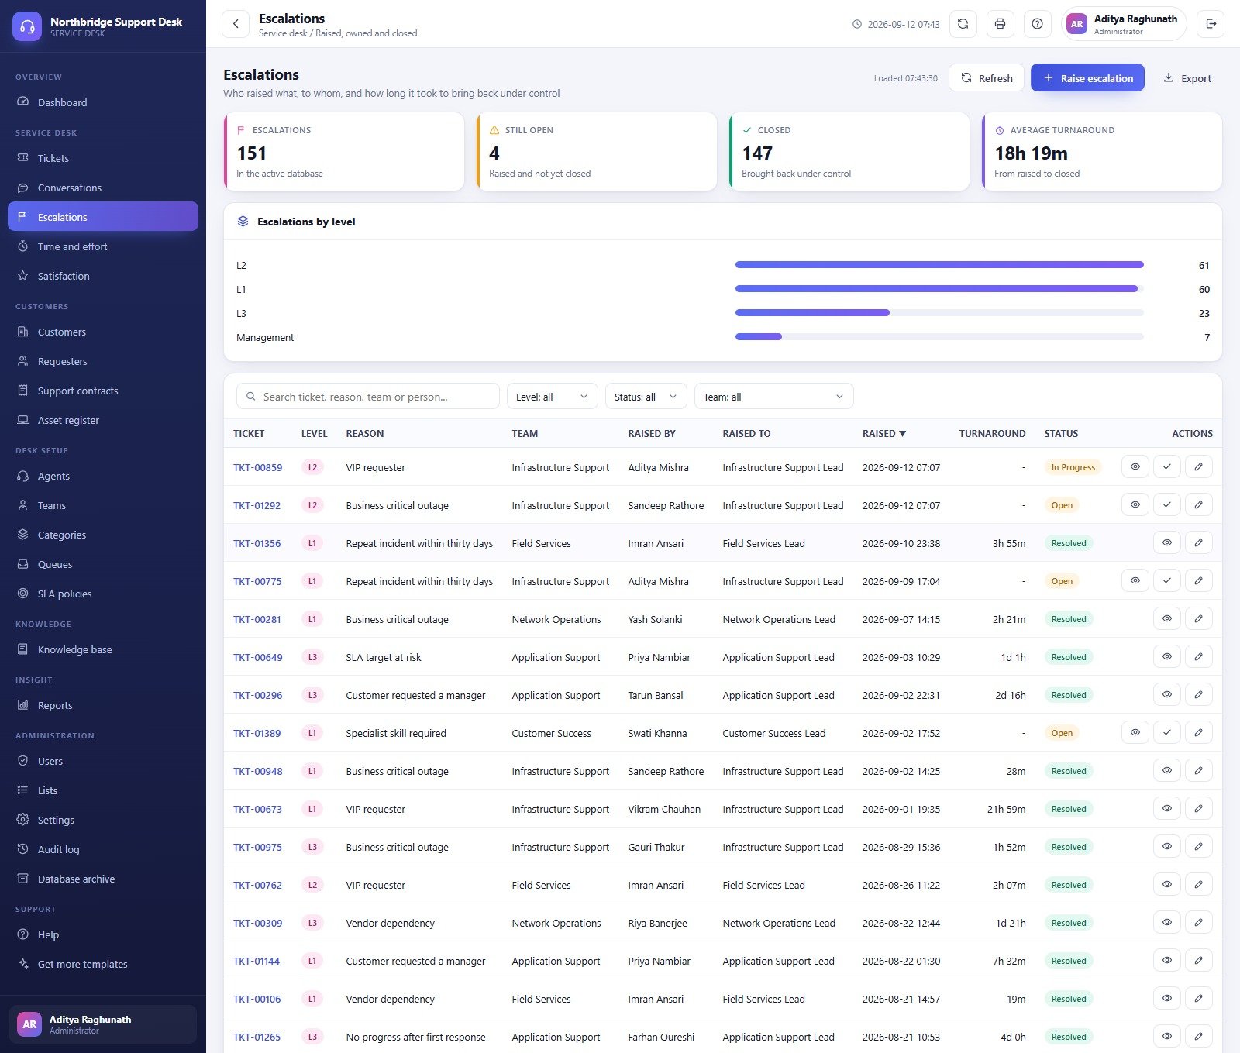The image size is (1240, 1053).
Task: Select Time and effort in sidebar
Action: coord(103,246)
